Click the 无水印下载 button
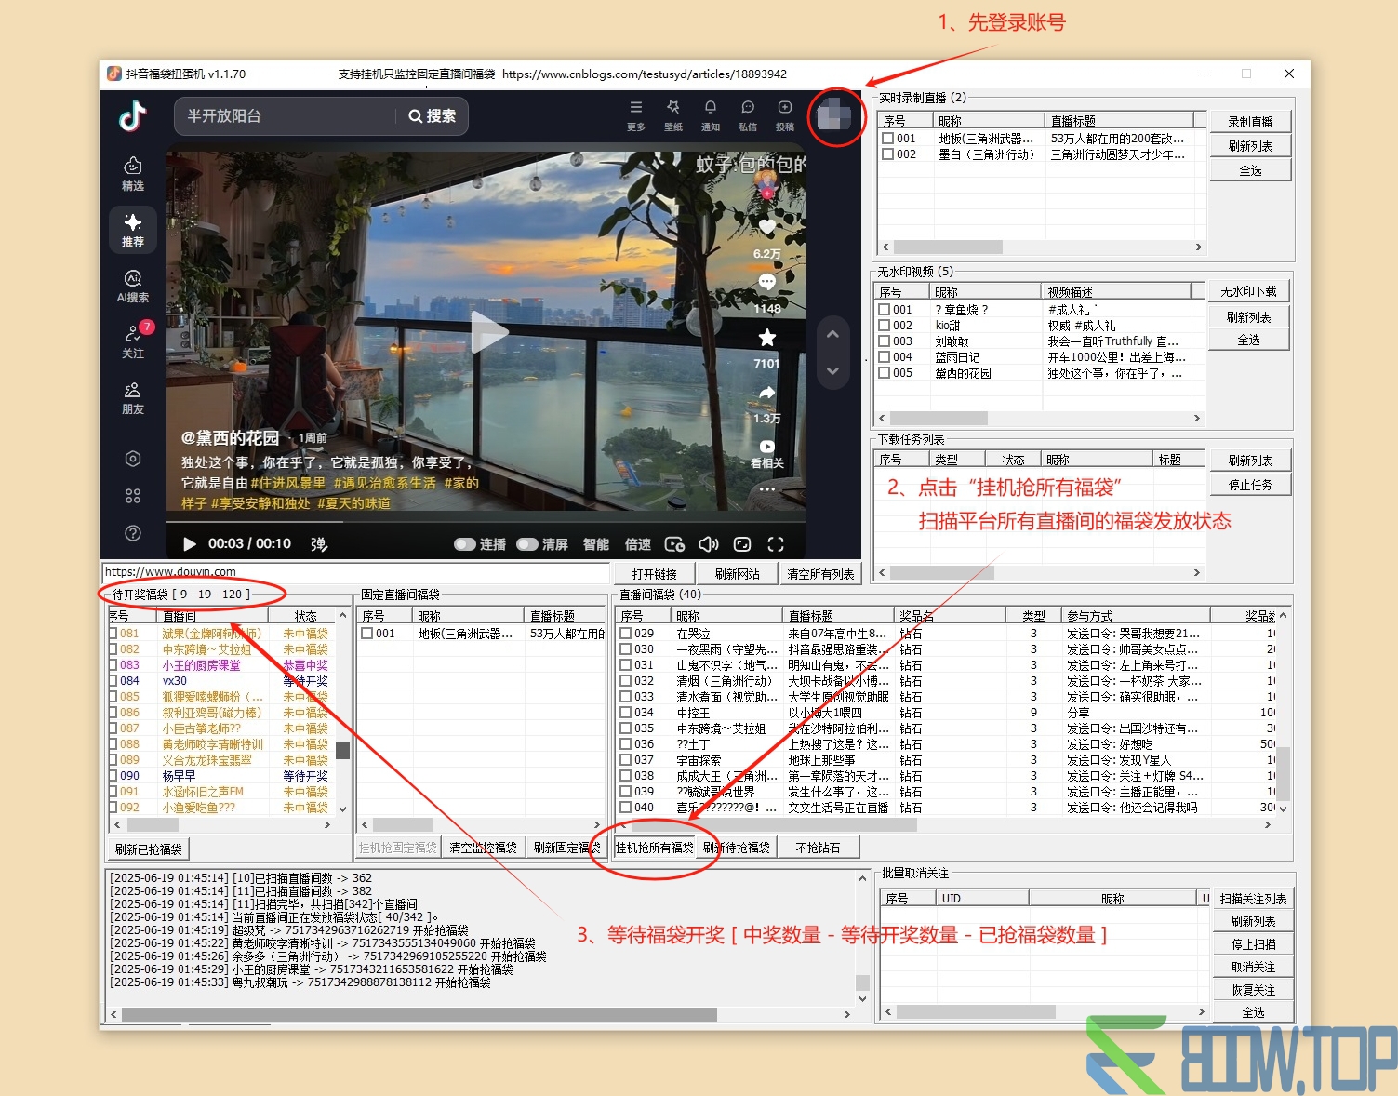Viewport: 1398px width, 1096px height. [1248, 292]
